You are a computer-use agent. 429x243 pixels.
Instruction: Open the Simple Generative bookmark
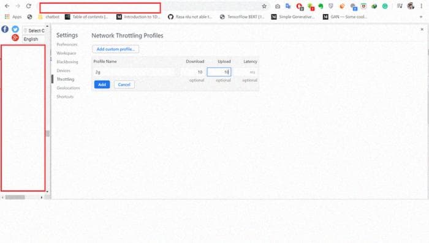coord(293,17)
